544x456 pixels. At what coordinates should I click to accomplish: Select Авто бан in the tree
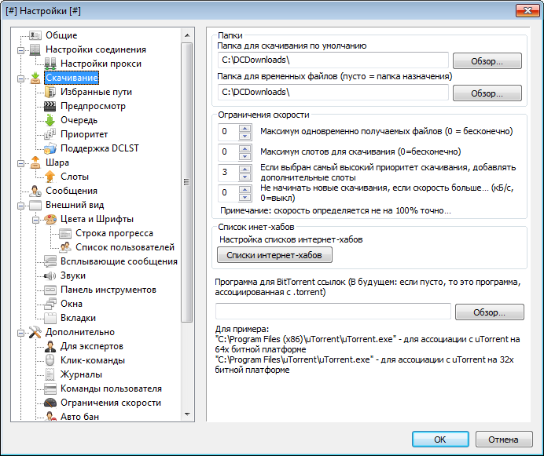tap(79, 417)
